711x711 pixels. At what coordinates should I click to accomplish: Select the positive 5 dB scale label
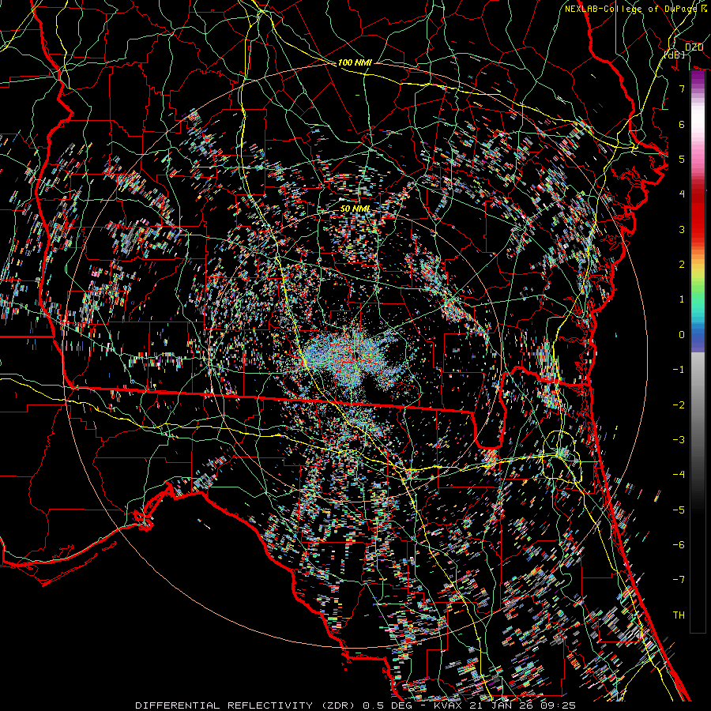click(x=682, y=159)
